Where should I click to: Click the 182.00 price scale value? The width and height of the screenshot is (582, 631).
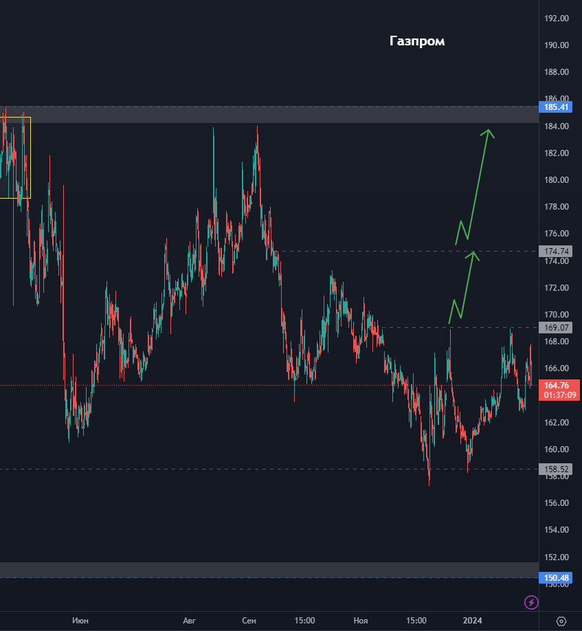[557, 153]
